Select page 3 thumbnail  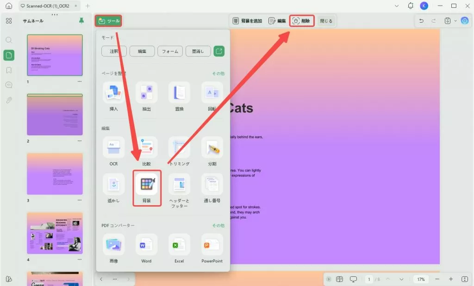(x=55, y=174)
